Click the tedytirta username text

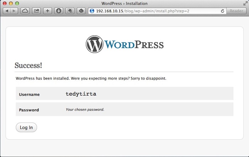(81, 94)
